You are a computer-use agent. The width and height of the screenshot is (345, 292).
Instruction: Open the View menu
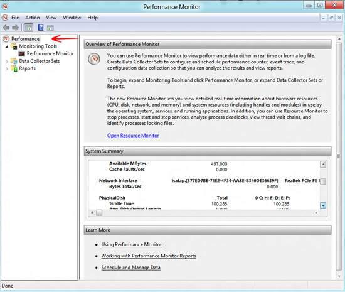pyautogui.click(x=51, y=18)
